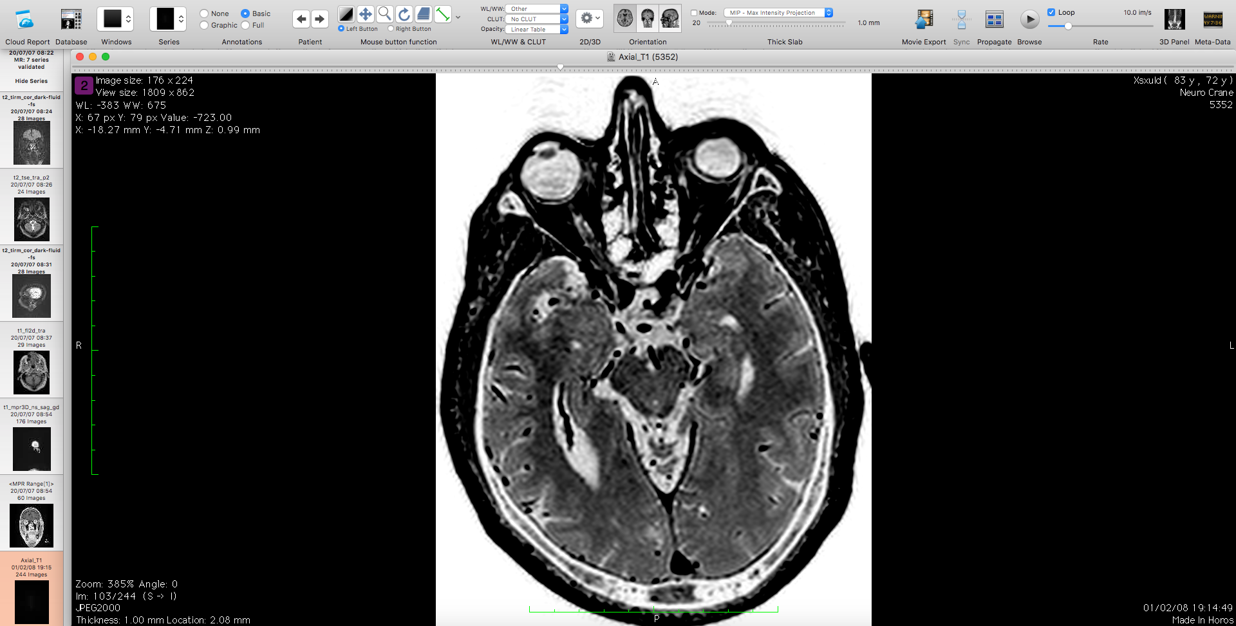The height and width of the screenshot is (626, 1236).
Task: Select the pan move tool
Action: (x=365, y=14)
